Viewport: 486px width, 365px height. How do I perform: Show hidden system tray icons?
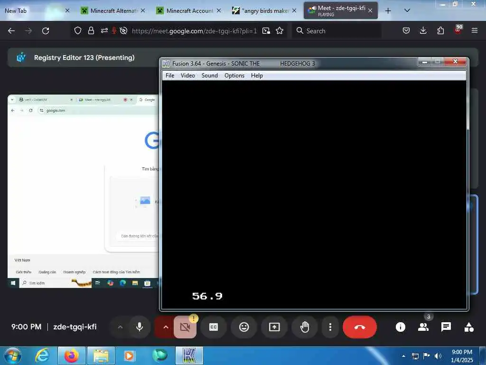[x=403, y=356]
